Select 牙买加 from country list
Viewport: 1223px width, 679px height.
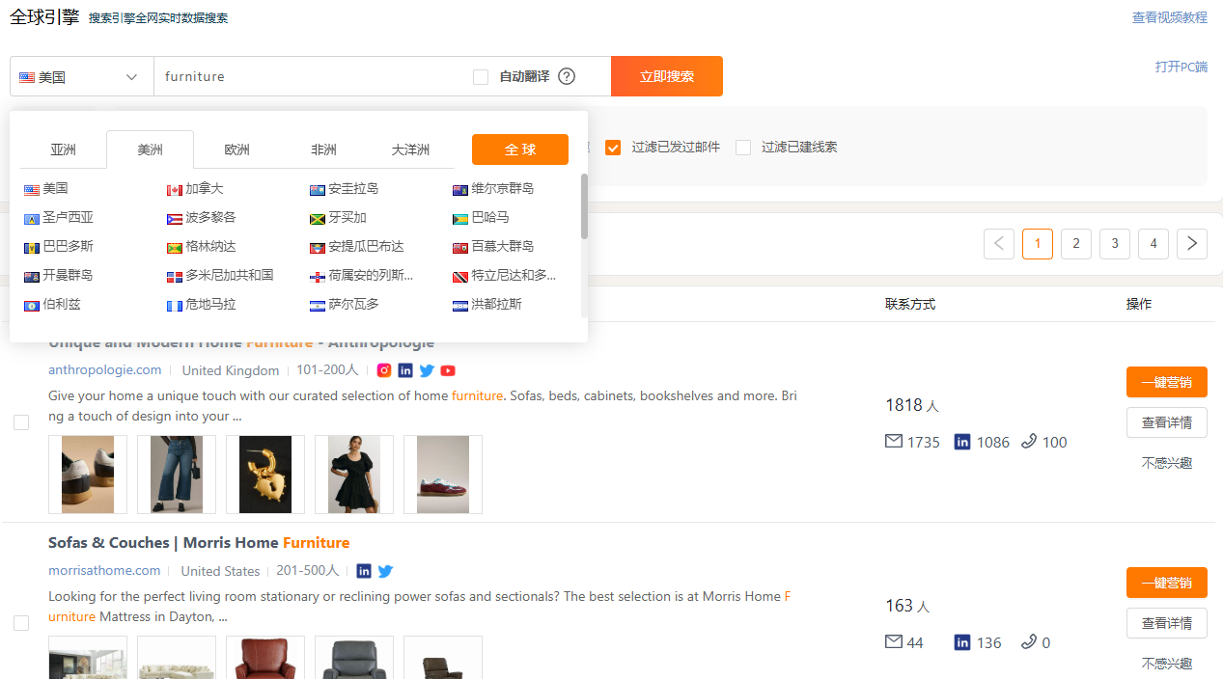click(x=338, y=218)
